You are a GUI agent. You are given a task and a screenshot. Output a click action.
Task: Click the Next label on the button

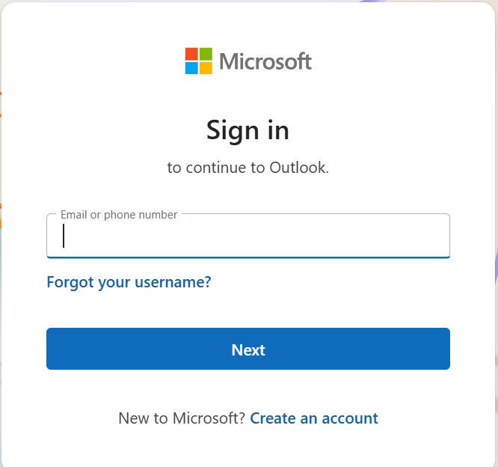click(248, 350)
